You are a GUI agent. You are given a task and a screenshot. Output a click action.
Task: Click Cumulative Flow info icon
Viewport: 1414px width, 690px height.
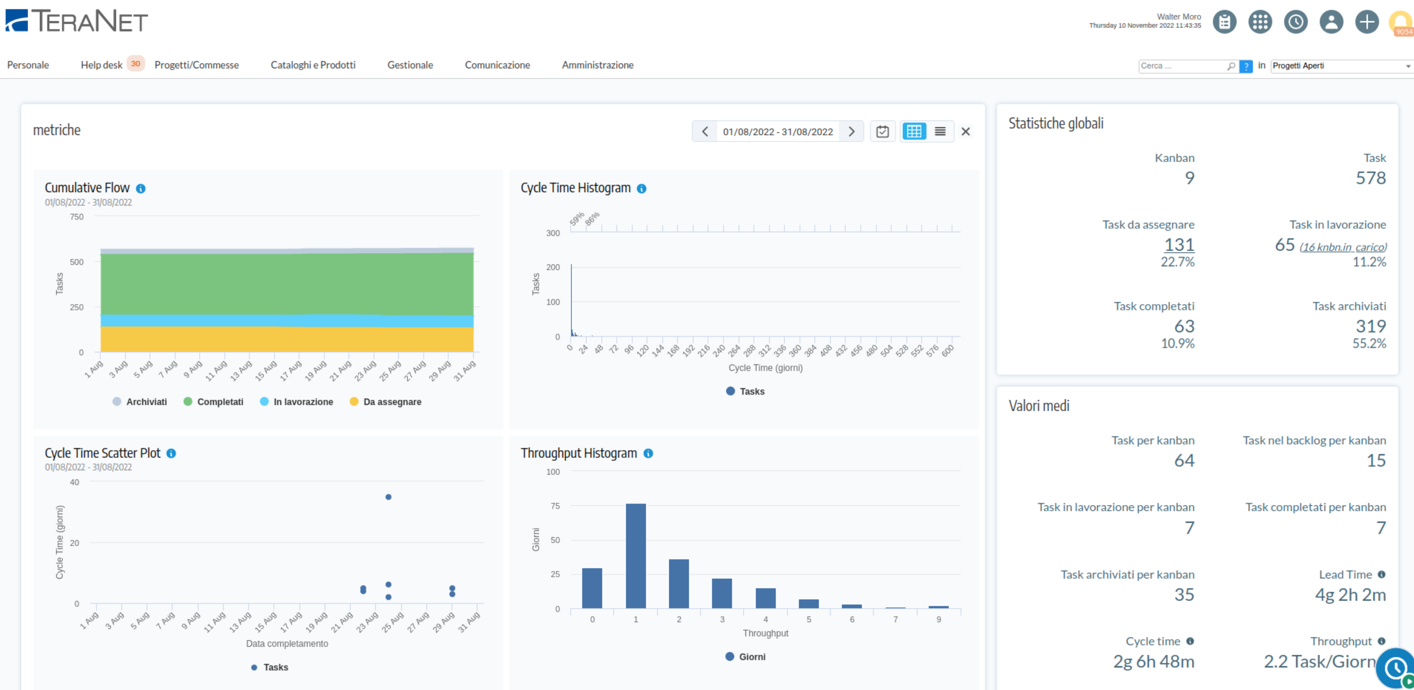141,189
